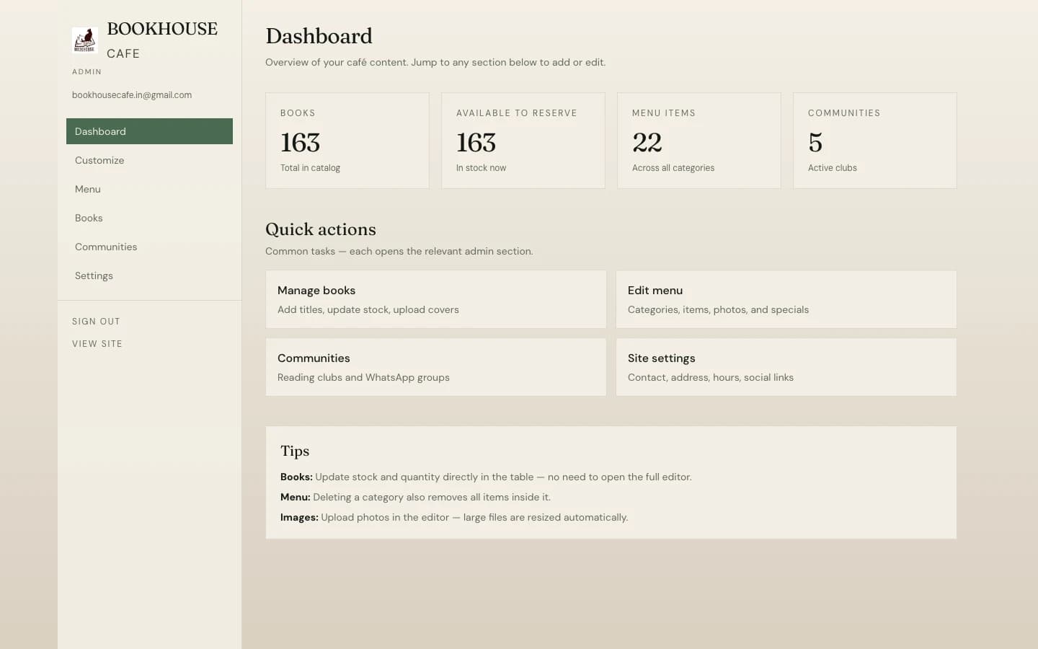
Task: Select Books in the sidebar navigation
Action: click(149, 218)
